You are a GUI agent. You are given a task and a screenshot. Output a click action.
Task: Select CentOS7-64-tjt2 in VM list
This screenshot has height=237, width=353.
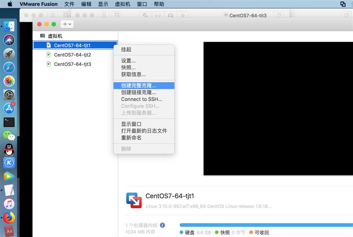(x=75, y=55)
